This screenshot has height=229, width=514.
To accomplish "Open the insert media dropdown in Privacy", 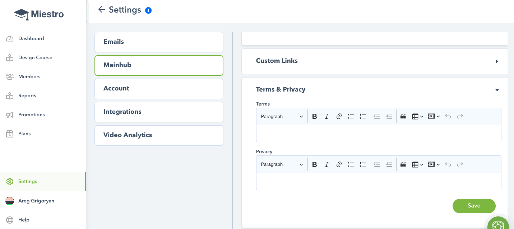I will (434, 164).
